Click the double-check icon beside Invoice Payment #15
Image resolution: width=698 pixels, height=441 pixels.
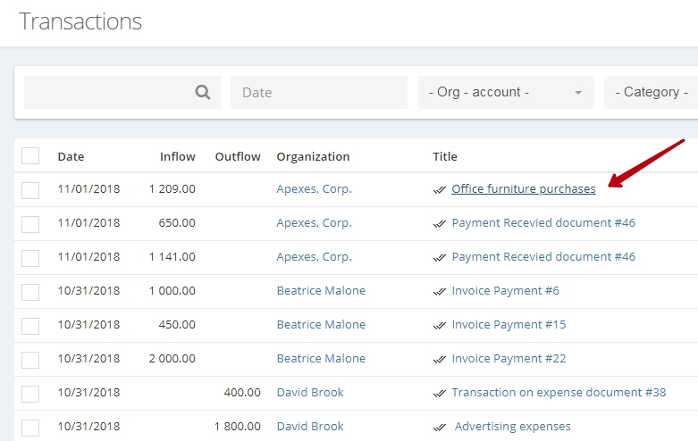(x=440, y=326)
